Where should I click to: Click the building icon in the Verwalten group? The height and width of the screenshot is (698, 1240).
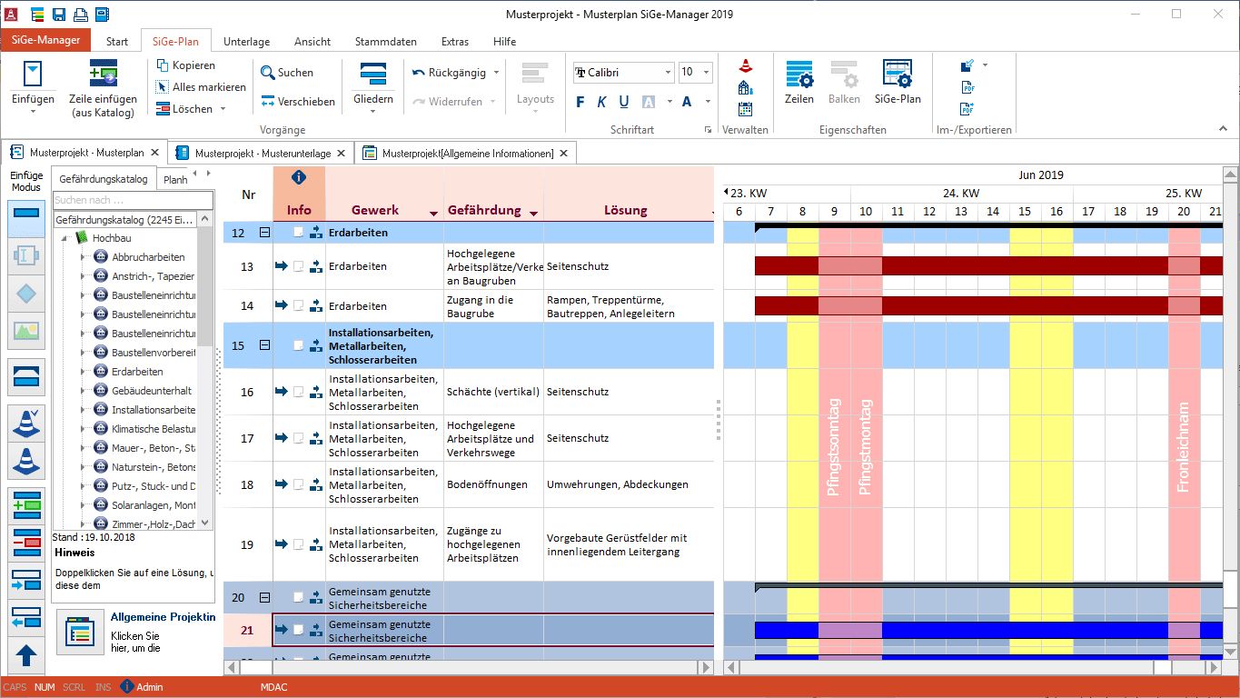pyautogui.click(x=745, y=87)
